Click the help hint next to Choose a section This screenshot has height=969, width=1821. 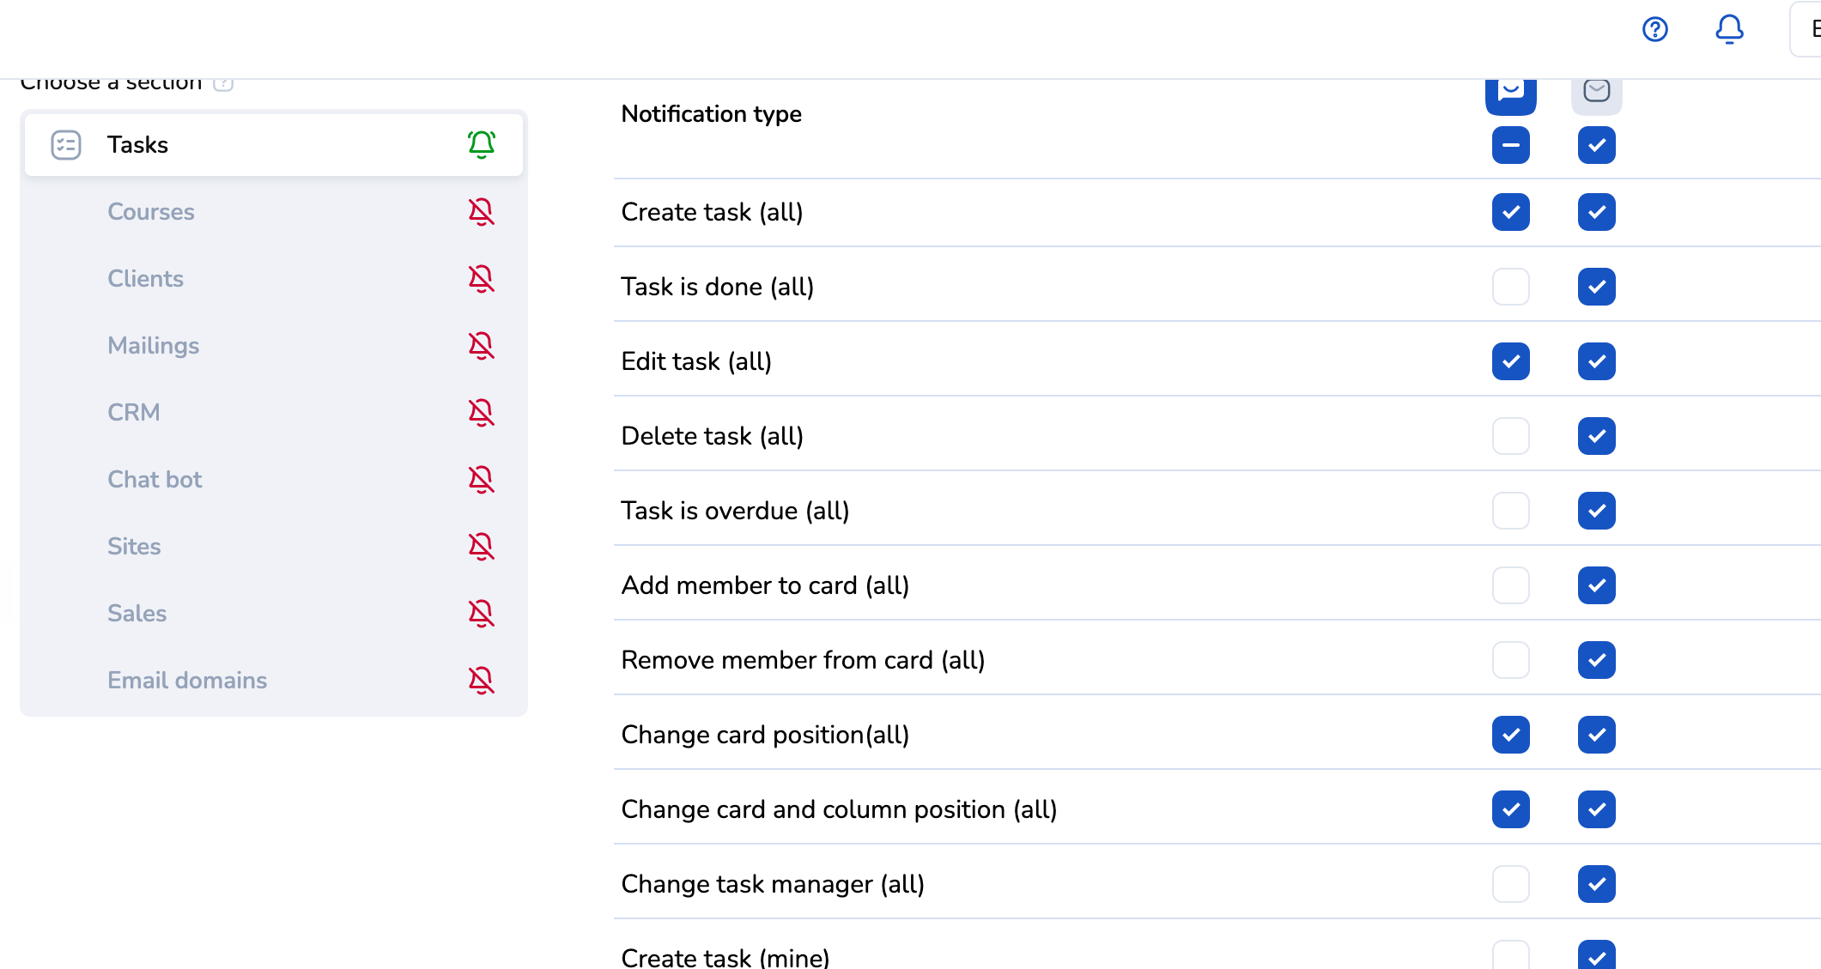coord(223,84)
